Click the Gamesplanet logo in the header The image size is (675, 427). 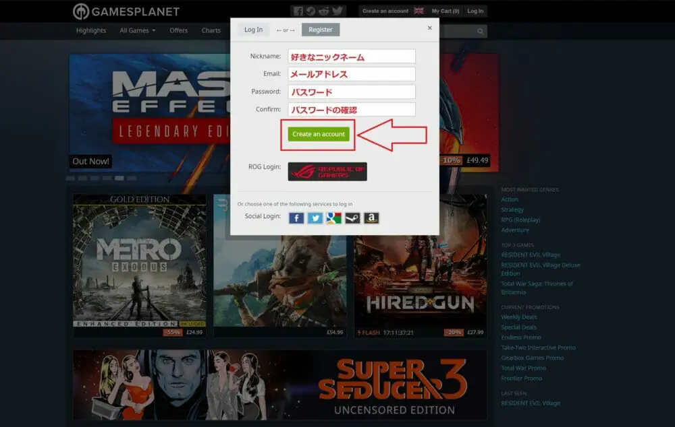coord(126,11)
